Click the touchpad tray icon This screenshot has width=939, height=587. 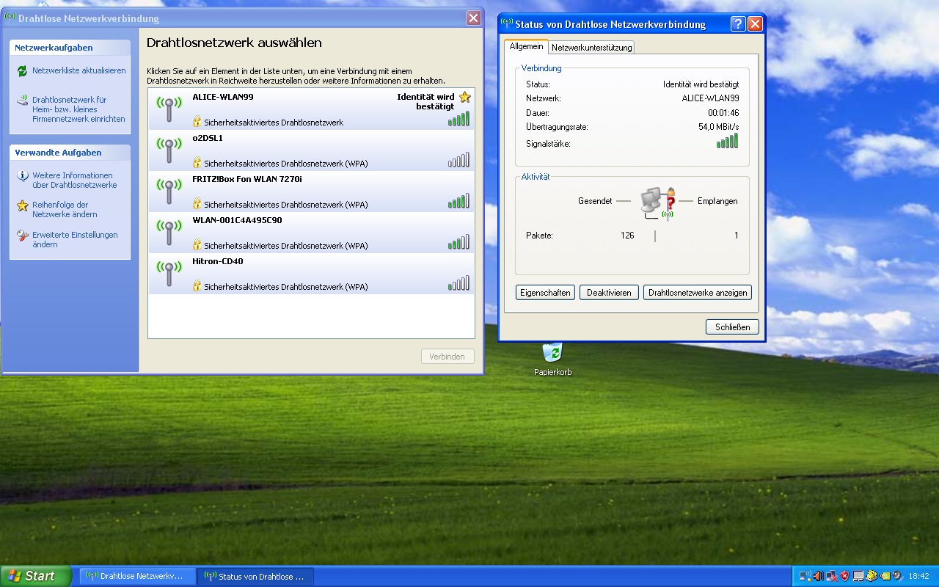pyautogui.click(x=858, y=576)
